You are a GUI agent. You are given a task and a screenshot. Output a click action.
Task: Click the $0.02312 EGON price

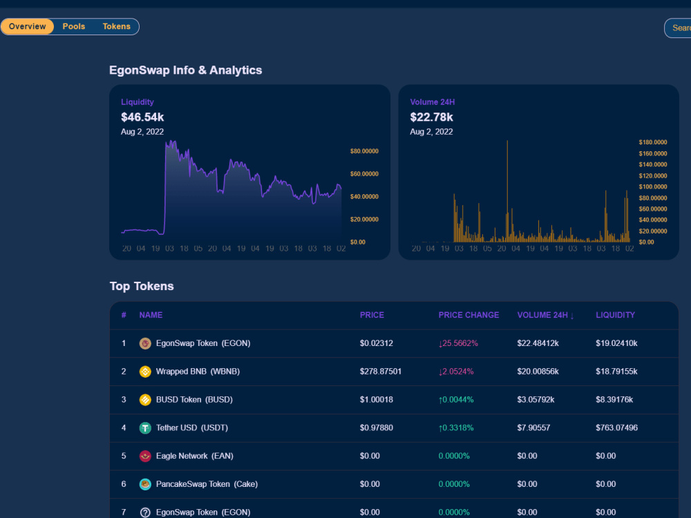pos(377,343)
